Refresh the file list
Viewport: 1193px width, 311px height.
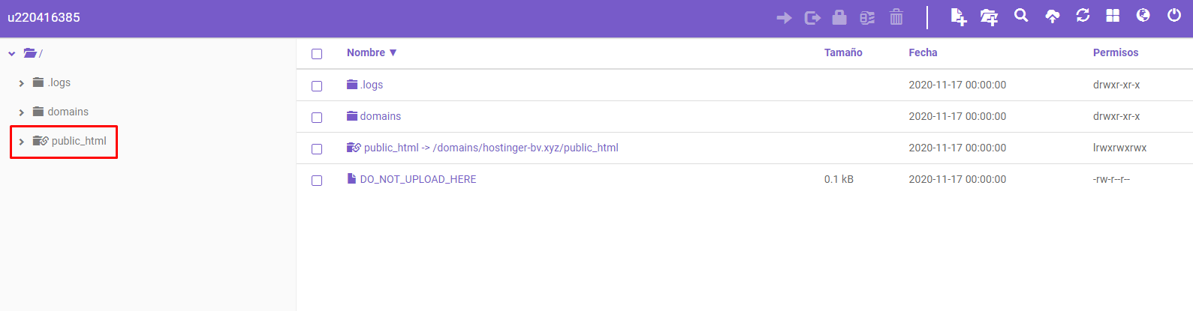(x=1083, y=16)
